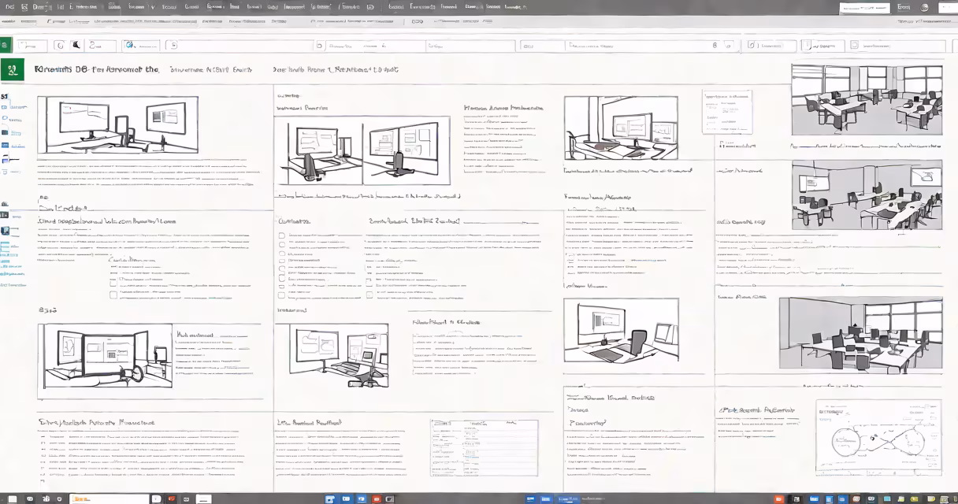
Task: Tick the bottom checkbox in the three-box middle group
Action: pyautogui.click(x=370, y=295)
